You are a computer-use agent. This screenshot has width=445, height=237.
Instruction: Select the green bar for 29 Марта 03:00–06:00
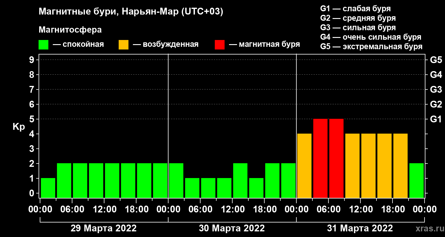(64, 180)
